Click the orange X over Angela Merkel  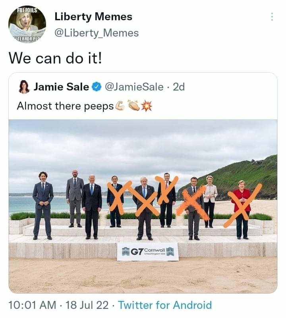pos(242,206)
